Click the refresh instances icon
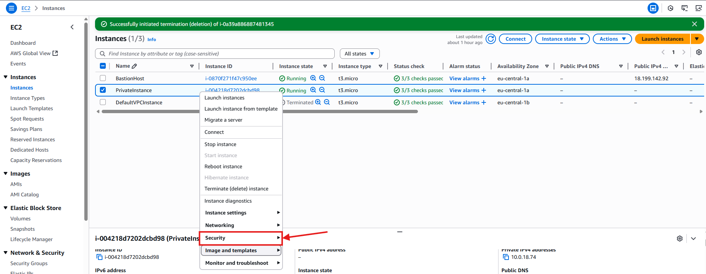The height and width of the screenshot is (274, 706). [x=490, y=39]
